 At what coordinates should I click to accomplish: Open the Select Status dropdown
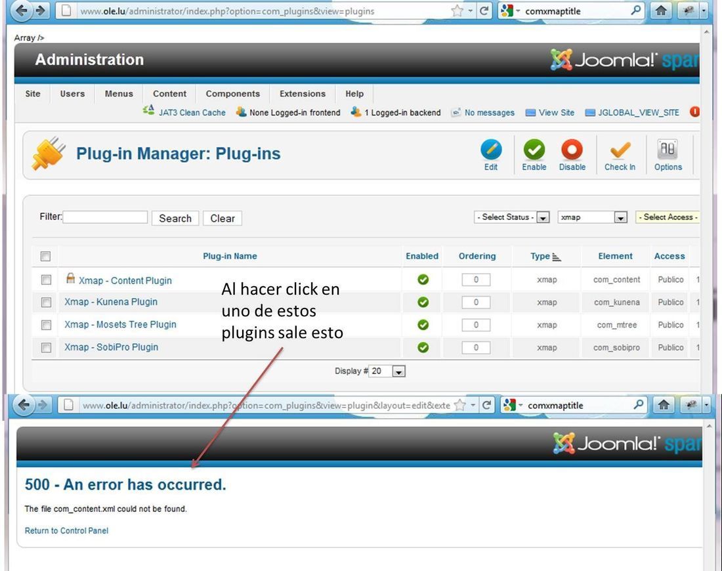point(511,217)
